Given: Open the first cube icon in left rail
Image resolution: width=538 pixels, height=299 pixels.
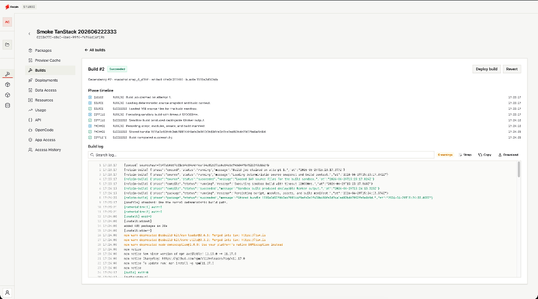Looking at the screenshot, I should [x=7, y=84].
